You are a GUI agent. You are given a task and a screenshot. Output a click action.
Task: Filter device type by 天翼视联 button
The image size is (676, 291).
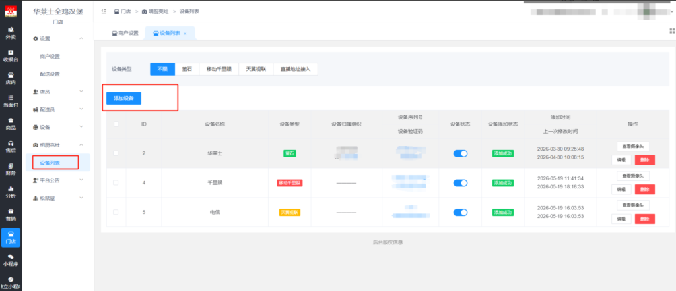[x=256, y=69]
